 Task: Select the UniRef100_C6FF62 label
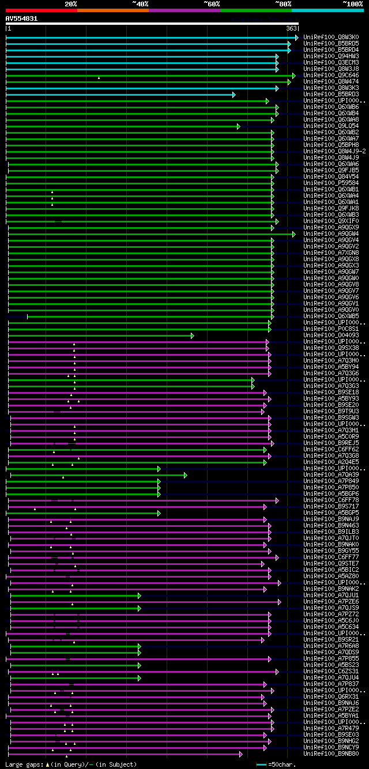pos(332,449)
